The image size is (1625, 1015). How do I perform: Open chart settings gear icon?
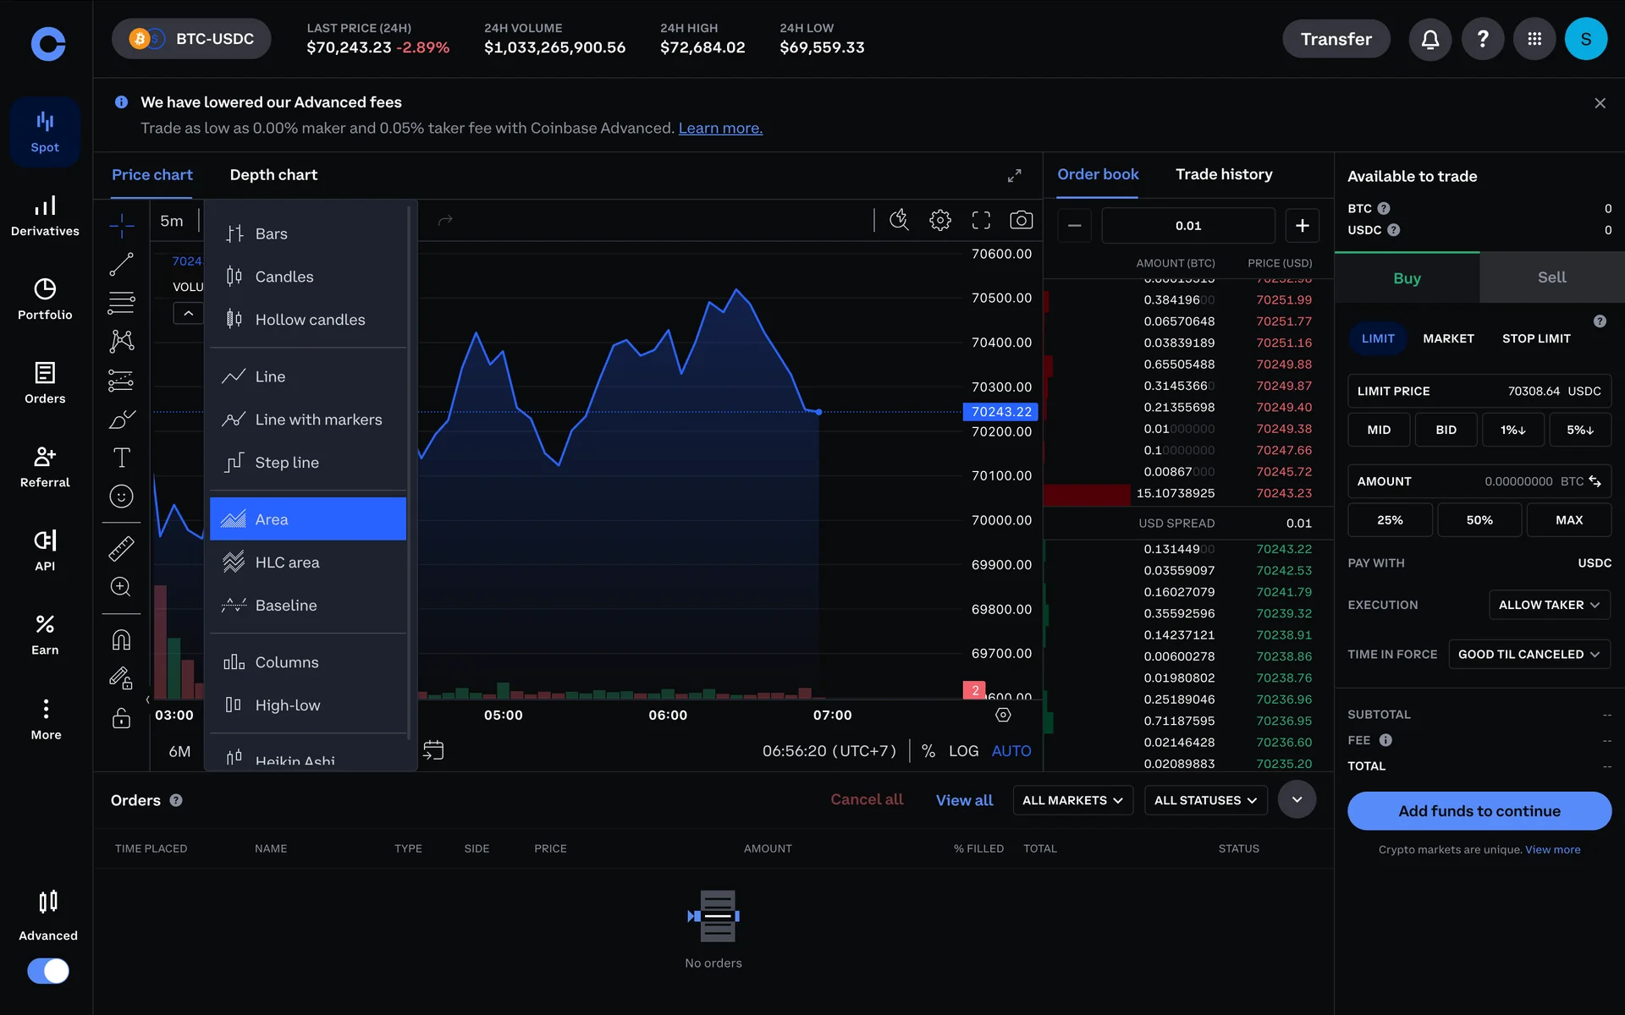coord(939,221)
